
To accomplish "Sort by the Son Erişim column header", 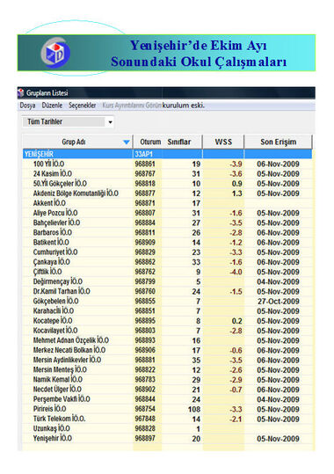I will pos(278,142).
